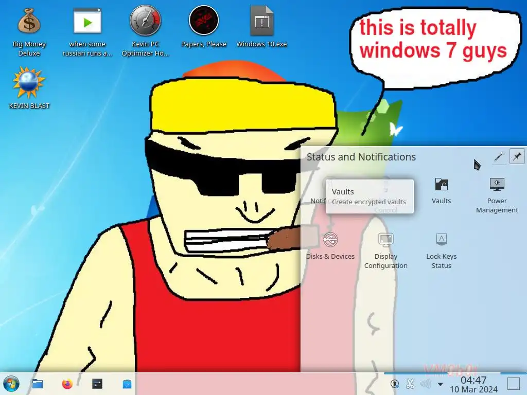Open the file manager from the taskbar

37,384
